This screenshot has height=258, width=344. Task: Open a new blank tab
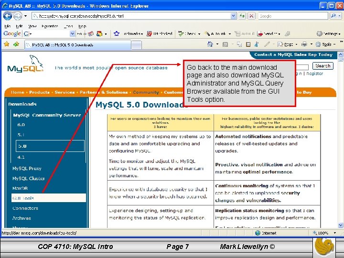point(137,45)
